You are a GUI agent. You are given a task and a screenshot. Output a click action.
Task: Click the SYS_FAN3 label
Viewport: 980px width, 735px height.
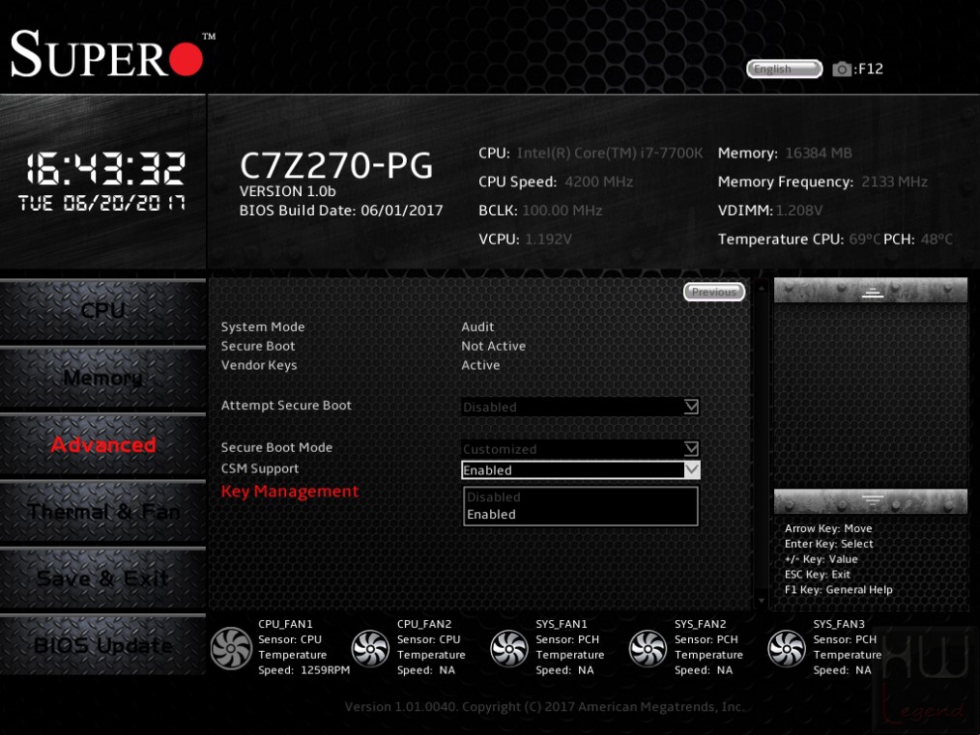[839, 624]
